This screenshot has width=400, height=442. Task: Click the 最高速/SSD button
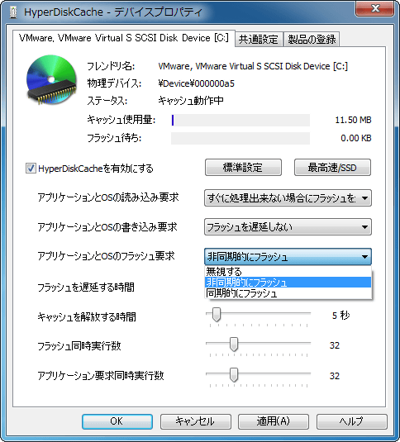tap(332, 168)
